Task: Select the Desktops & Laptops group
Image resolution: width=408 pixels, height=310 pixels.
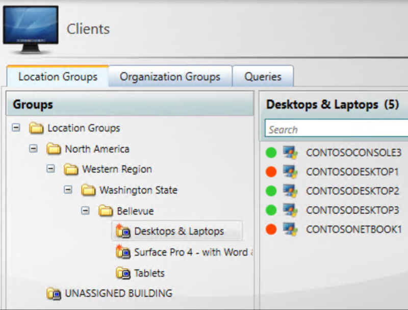Action: (x=178, y=231)
